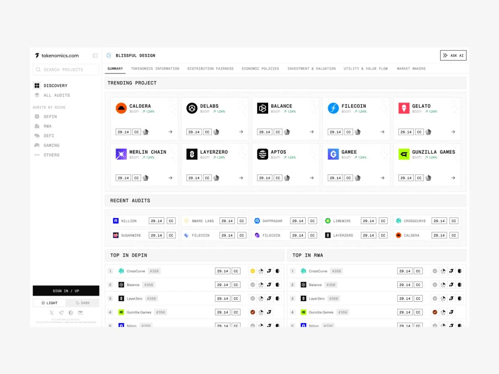Select the RWA niche in sidebar
The width and height of the screenshot is (499, 374).
(43, 126)
